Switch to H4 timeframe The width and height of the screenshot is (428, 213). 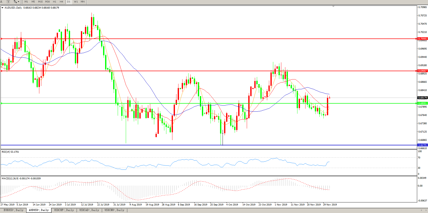pos(62,2)
